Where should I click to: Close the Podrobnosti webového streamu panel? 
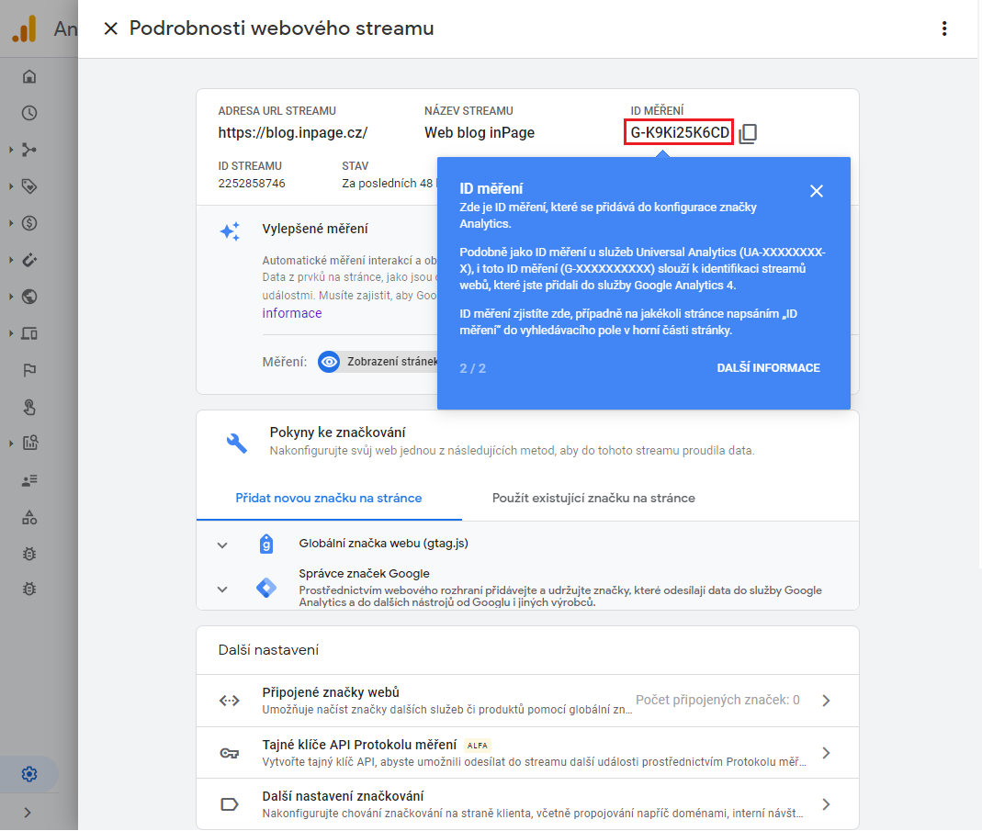[111, 28]
